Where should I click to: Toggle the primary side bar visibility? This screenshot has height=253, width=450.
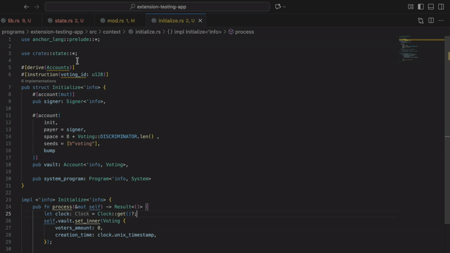pos(421,7)
